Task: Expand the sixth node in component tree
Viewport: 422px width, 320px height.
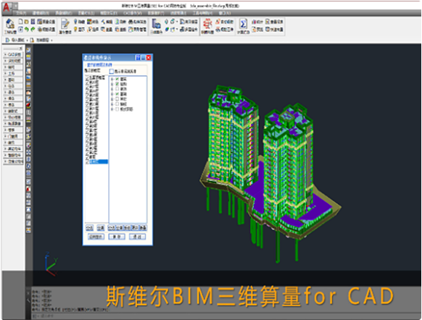Action: [x=112, y=104]
